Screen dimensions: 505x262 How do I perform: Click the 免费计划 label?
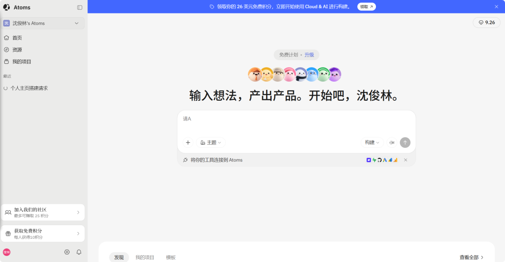coord(289,55)
